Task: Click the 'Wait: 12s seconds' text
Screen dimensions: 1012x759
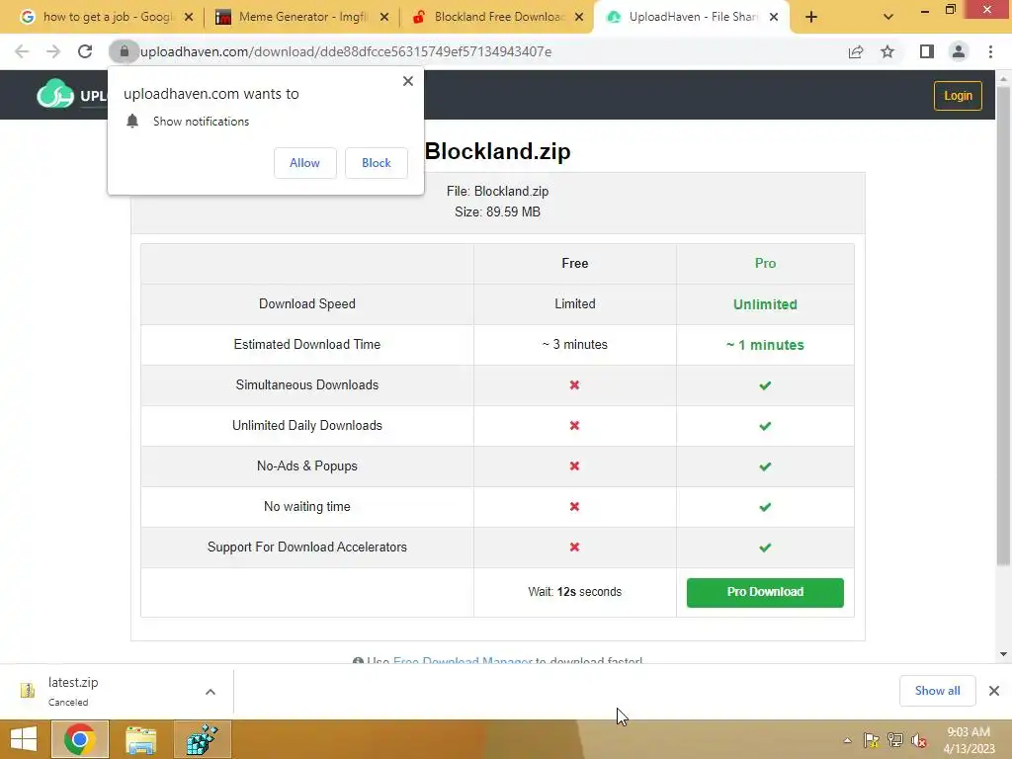Action: 574,592
